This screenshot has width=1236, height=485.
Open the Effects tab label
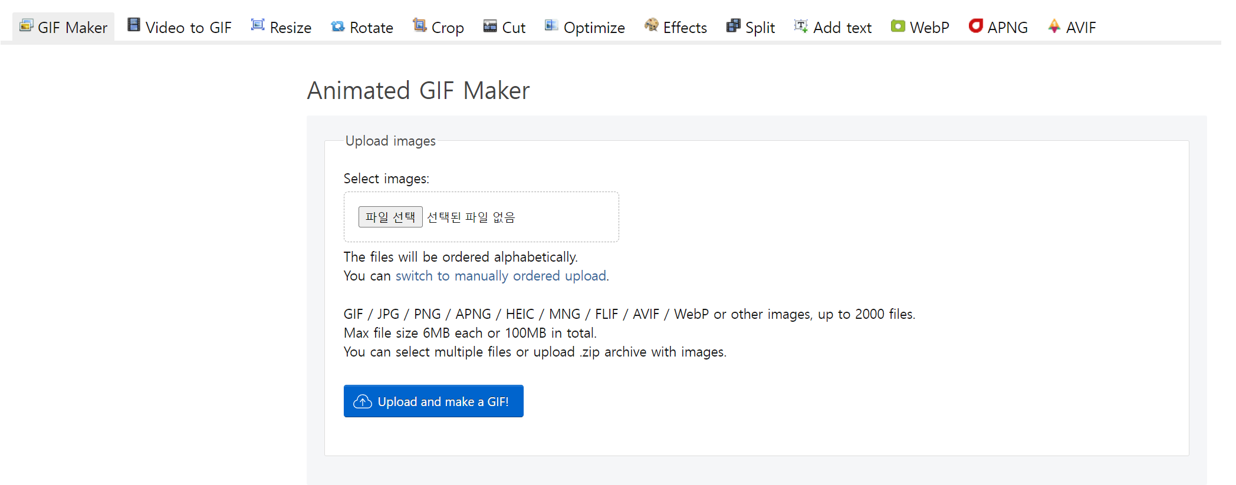685,28
